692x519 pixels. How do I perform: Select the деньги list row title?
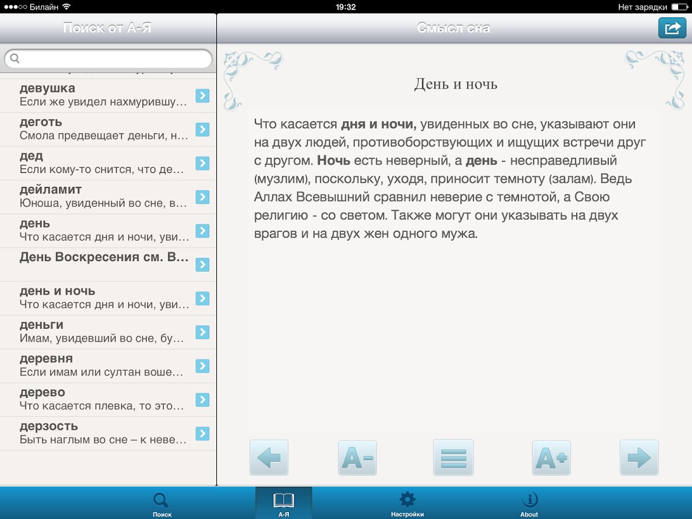[42, 325]
